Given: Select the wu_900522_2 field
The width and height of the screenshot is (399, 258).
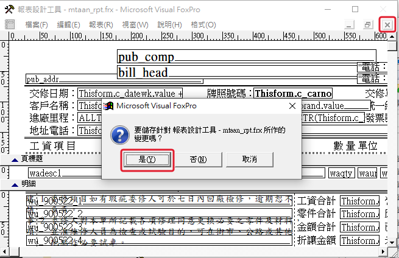Looking at the screenshot, I should point(159,214).
